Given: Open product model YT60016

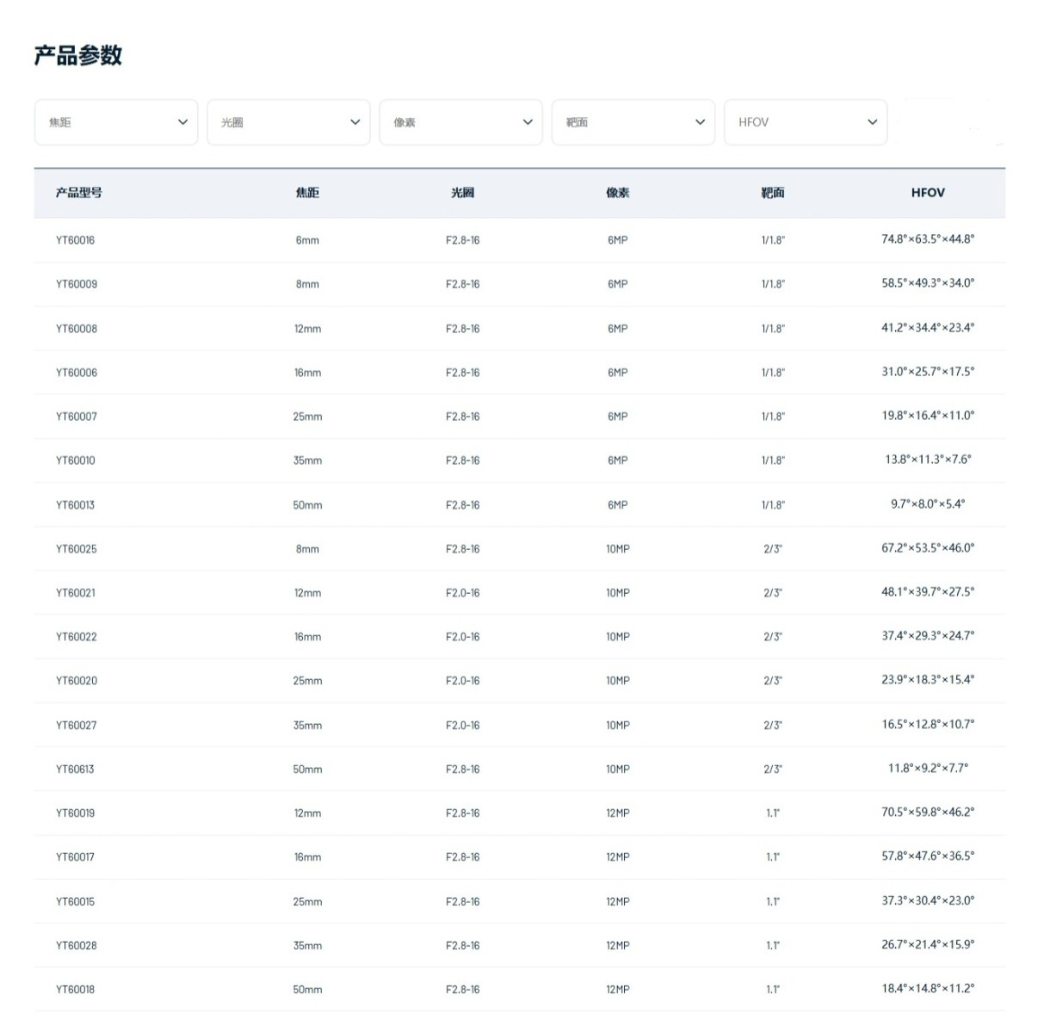Looking at the screenshot, I should [76, 240].
